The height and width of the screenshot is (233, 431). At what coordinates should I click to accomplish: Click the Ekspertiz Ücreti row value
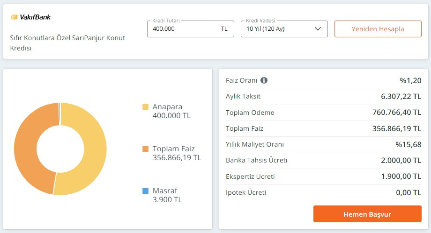pyautogui.click(x=401, y=177)
